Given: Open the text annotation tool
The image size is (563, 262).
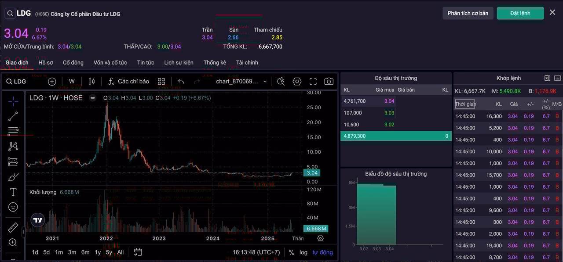Looking at the screenshot, I should point(13,192).
